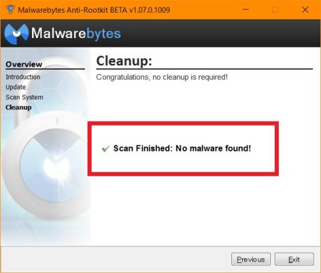The width and height of the screenshot is (321, 273).
Task: Click the window title text
Action: pos(94,10)
